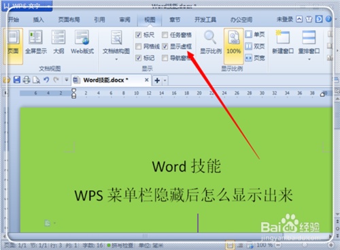Screen dimensions: 340x250
Task: Toggle the 标记 markup checkbox
Action: (x=138, y=58)
